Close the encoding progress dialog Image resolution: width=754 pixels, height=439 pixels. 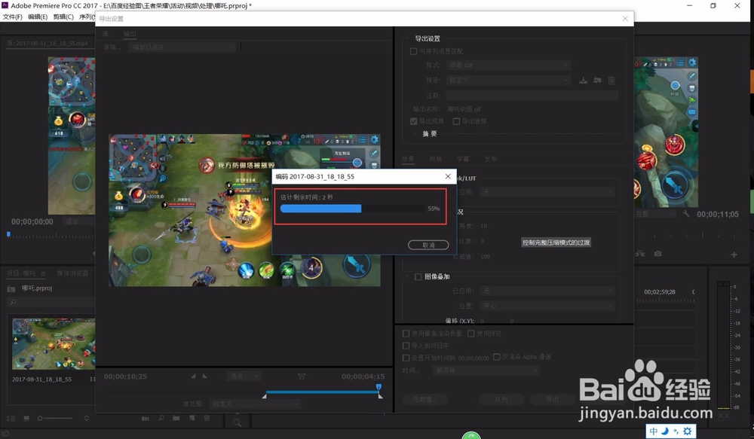(x=448, y=176)
